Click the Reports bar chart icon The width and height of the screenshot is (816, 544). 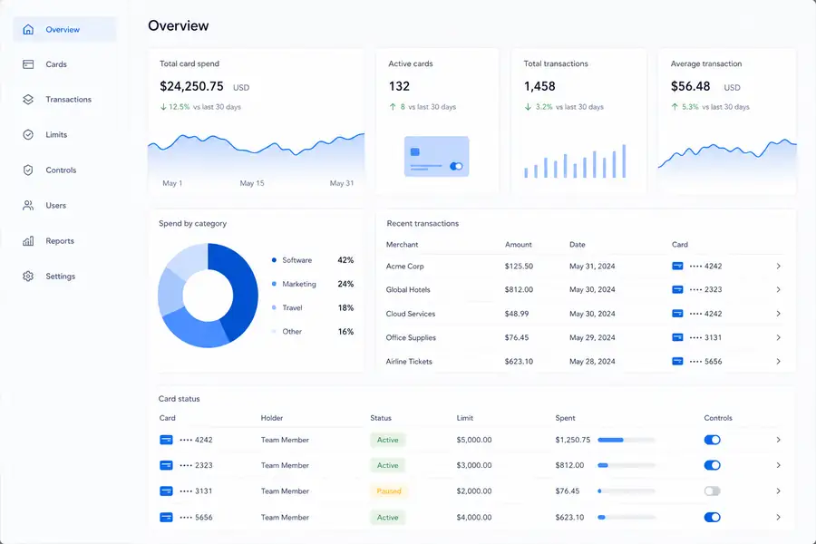coord(28,240)
